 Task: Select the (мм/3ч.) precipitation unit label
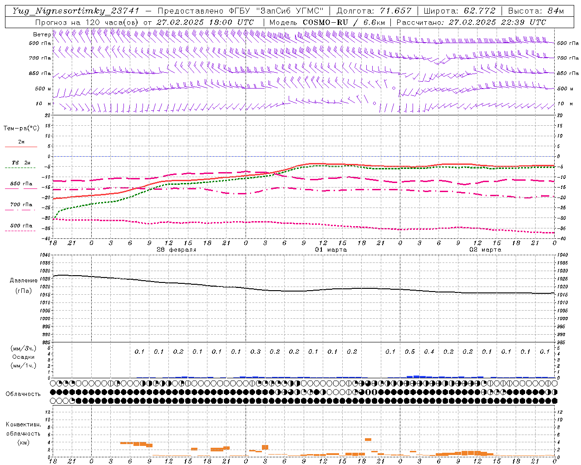pos(24,348)
